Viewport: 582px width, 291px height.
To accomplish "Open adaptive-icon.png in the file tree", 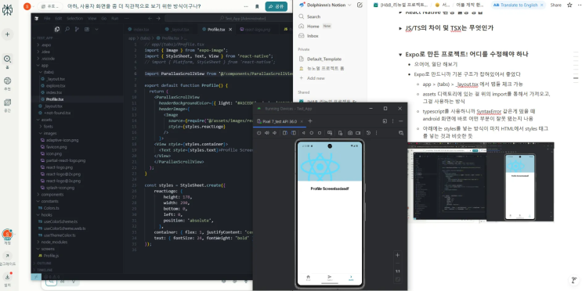I will 62,140.
